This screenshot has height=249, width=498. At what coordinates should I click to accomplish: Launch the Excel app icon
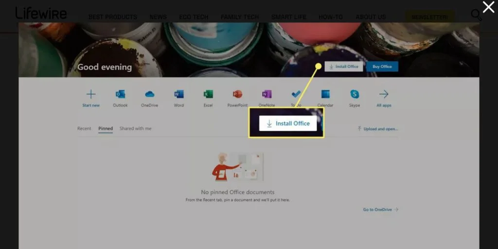click(x=208, y=94)
